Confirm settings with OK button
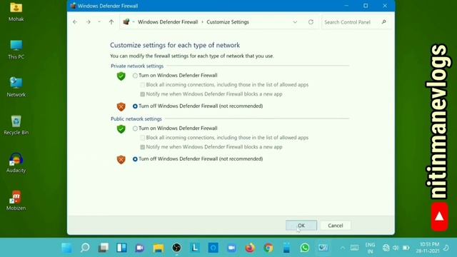Viewport: 457px width, 257px height. tap(301, 226)
